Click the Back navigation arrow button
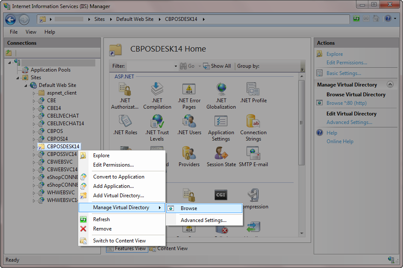 point(11,19)
